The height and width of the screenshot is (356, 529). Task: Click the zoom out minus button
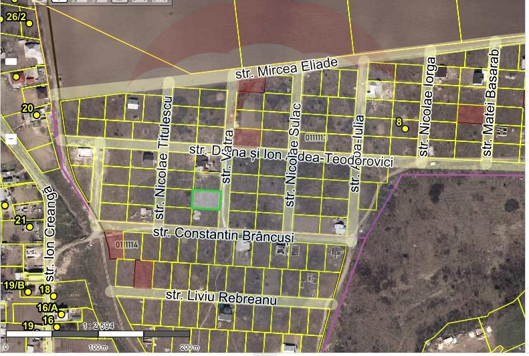11,139
